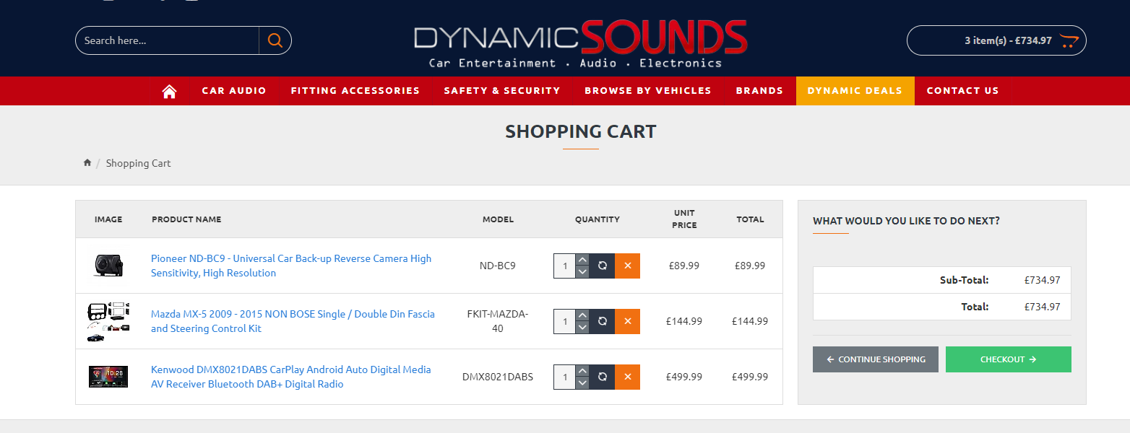Open Pioneer ND-BC9 reverse camera product link
This screenshot has width=1130, height=433.
click(x=291, y=266)
